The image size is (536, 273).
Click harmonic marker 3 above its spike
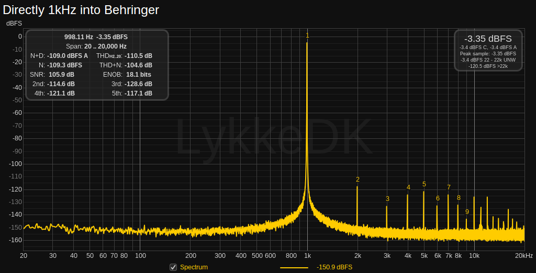(x=387, y=199)
